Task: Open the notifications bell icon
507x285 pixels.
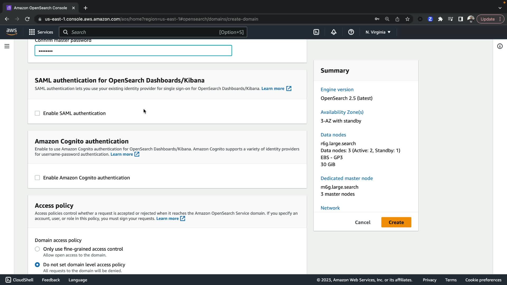Action: (x=334, y=32)
